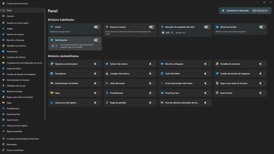Select Hosts File Editor in sidebar

pos(22,69)
